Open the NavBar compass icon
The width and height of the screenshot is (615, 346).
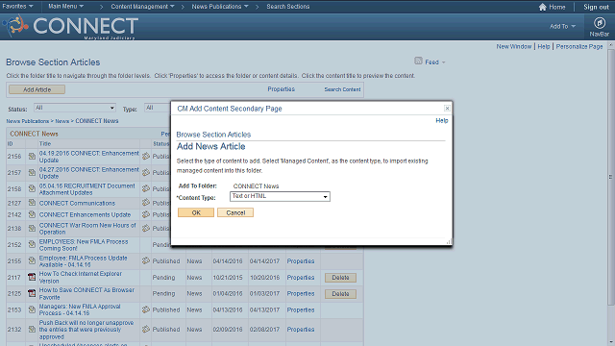599,23
